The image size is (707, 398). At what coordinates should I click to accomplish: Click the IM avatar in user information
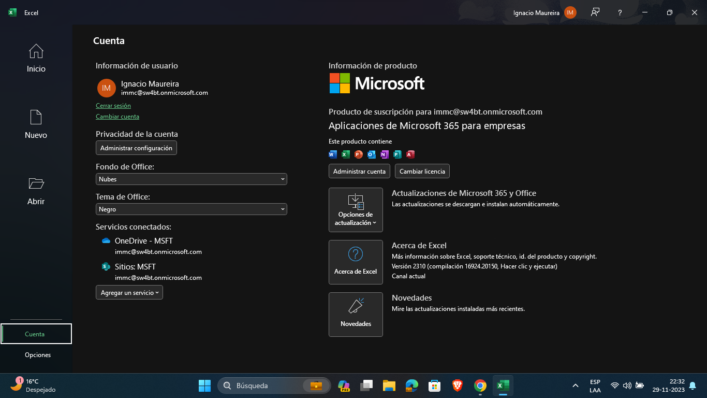click(107, 88)
